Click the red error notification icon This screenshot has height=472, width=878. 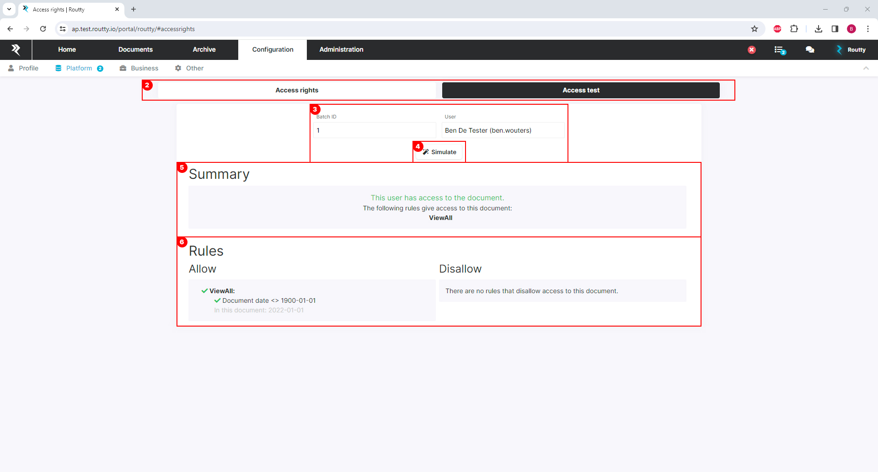(x=752, y=50)
